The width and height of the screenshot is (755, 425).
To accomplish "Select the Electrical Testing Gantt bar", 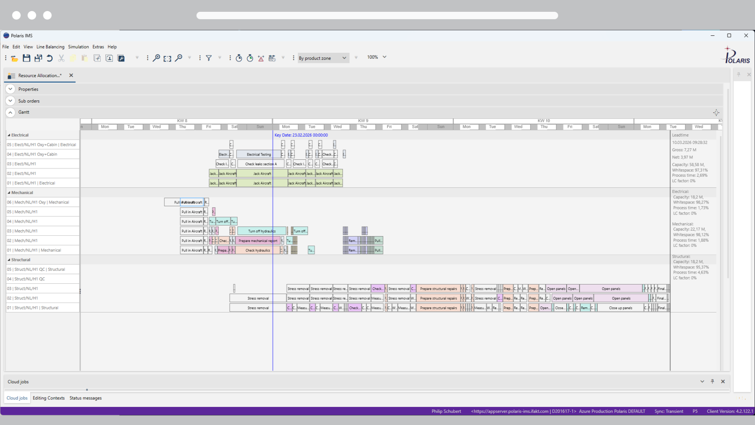I will point(259,154).
